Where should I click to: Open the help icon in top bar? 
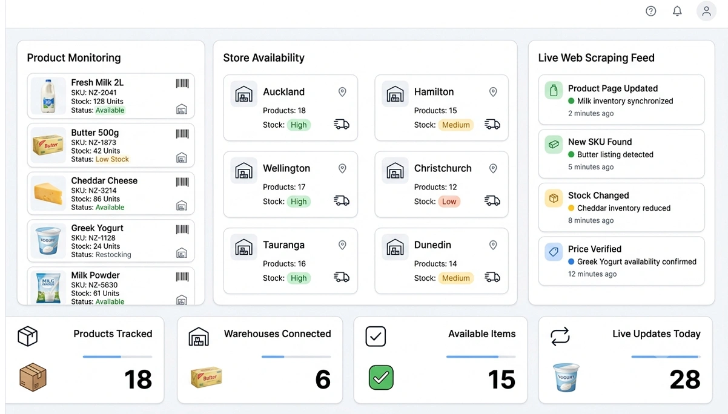651,11
